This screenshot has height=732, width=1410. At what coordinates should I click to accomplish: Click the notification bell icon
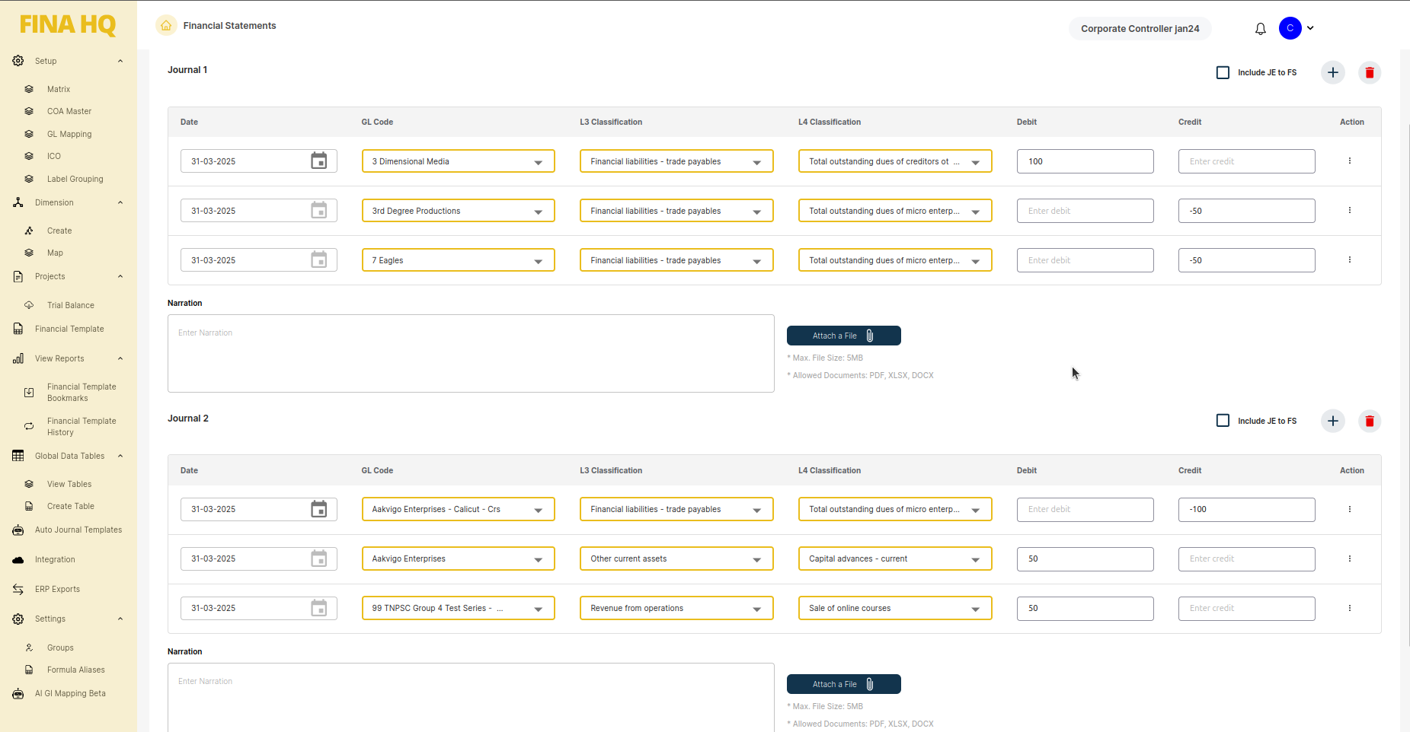[1260, 29]
